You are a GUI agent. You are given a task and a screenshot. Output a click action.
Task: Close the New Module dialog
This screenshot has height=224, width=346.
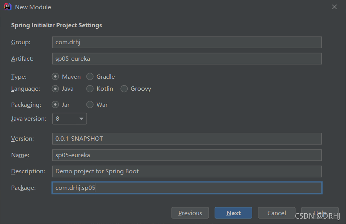tap(334, 7)
